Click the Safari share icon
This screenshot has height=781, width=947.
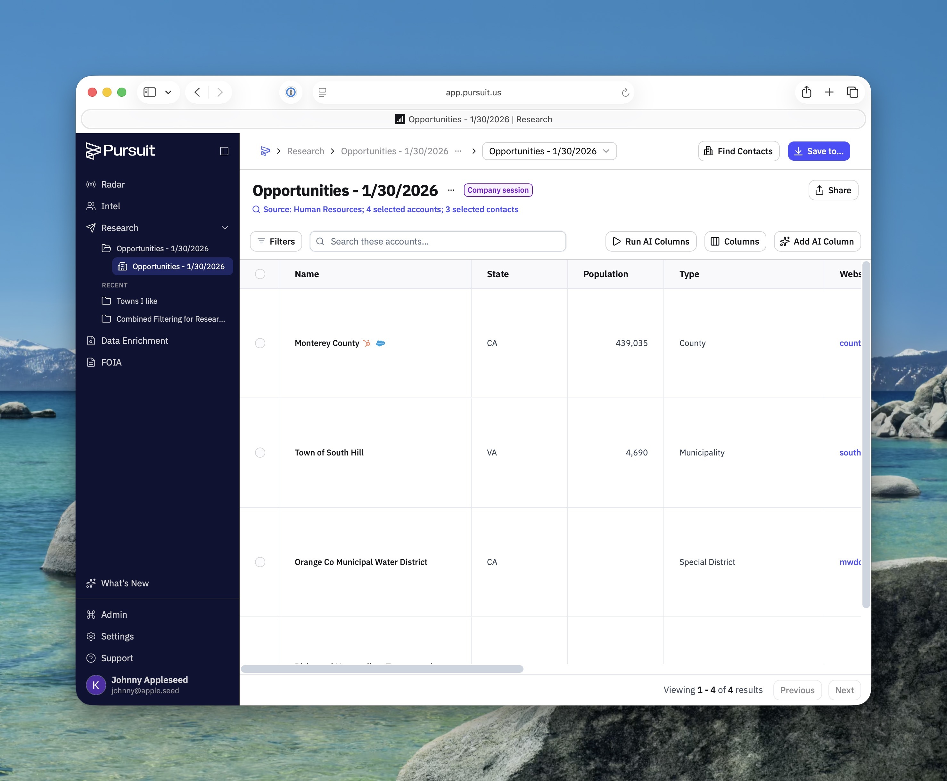pyautogui.click(x=806, y=92)
